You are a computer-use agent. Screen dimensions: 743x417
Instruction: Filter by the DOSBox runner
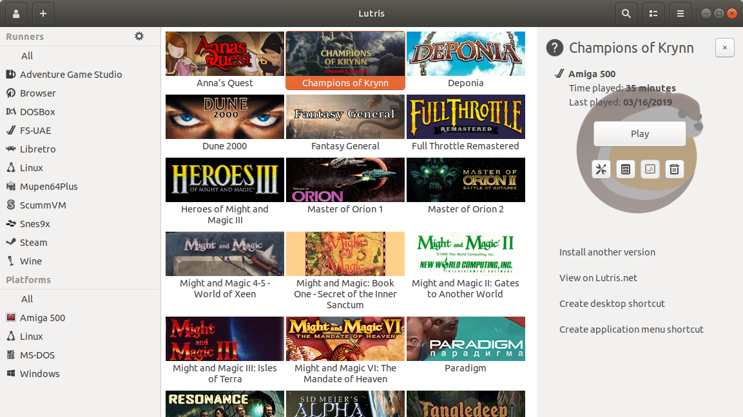37,112
